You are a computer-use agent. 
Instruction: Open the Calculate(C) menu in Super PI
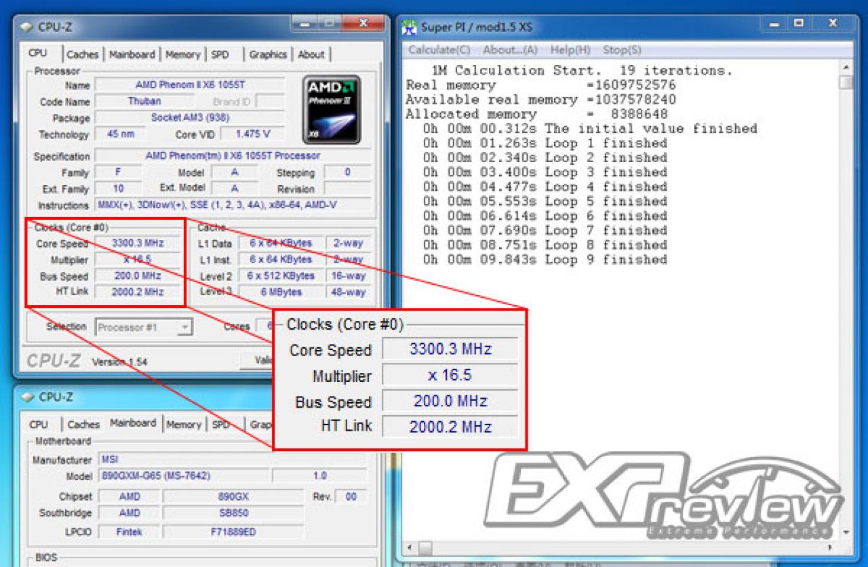(439, 50)
